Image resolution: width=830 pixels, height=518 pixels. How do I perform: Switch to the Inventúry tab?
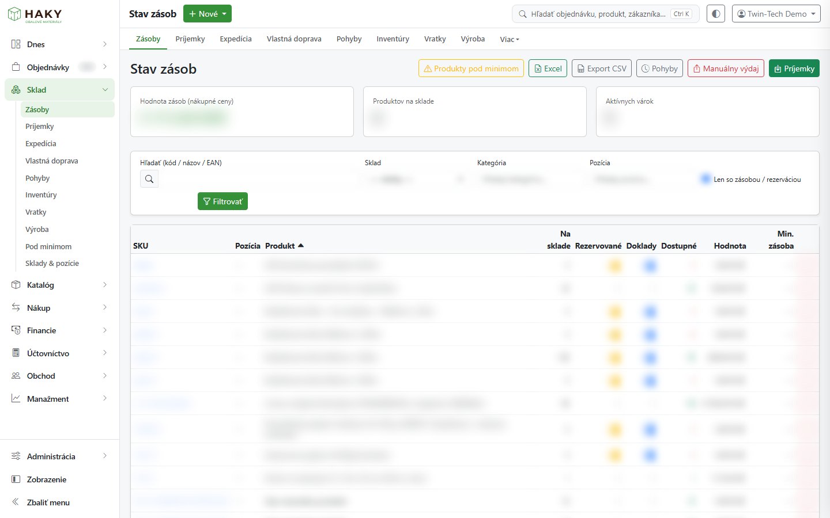[x=393, y=39]
